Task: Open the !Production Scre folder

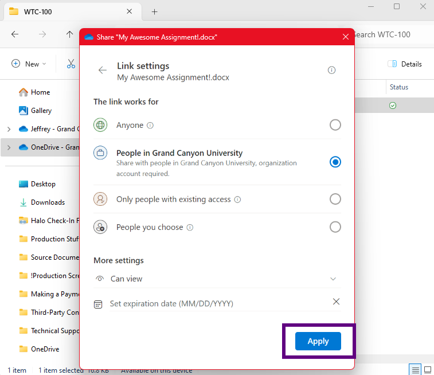Action: coord(49,275)
